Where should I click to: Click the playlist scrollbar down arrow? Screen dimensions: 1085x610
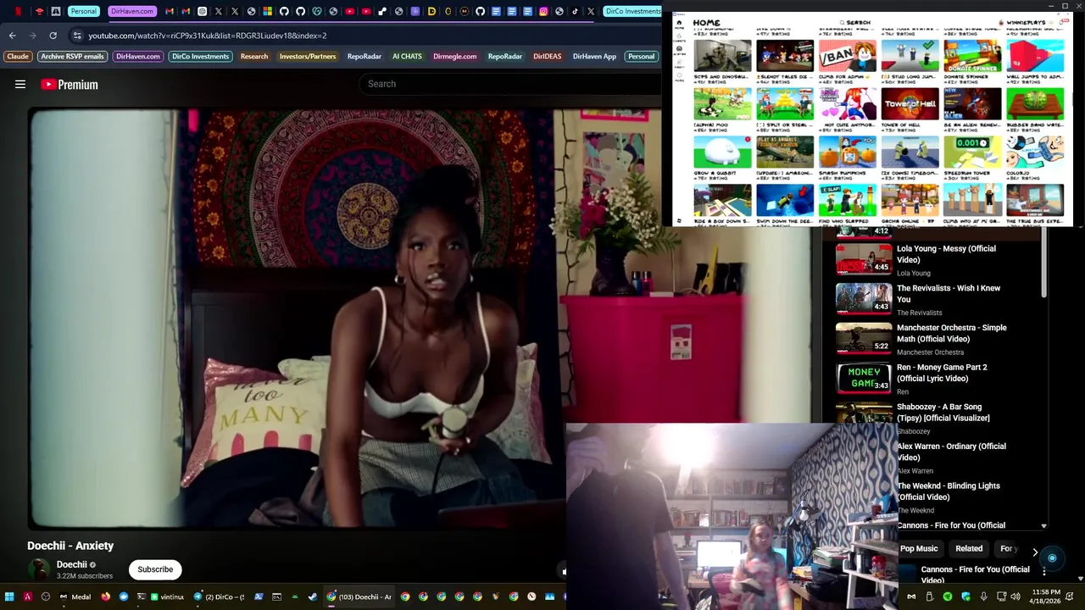(x=1043, y=526)
